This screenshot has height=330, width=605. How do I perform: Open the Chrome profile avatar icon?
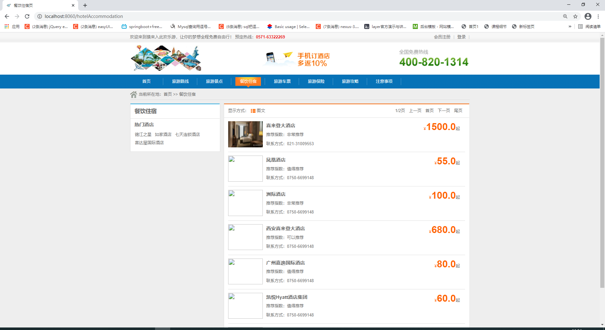click(x=588, y=16)
